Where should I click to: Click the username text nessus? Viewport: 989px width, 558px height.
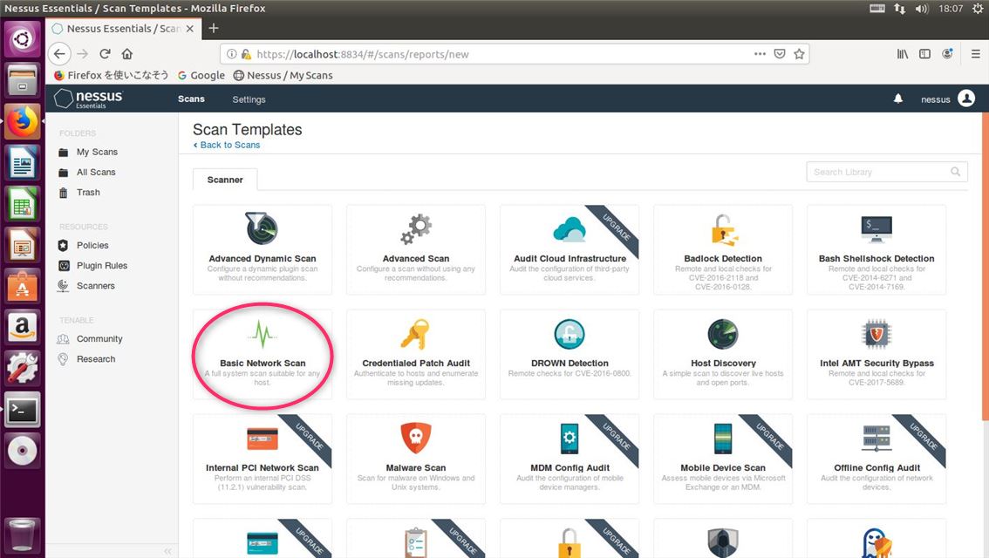click(936, 99)
